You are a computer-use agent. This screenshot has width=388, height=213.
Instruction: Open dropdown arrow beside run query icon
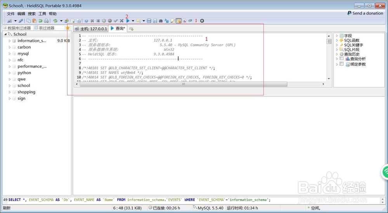tap(133, 21)
